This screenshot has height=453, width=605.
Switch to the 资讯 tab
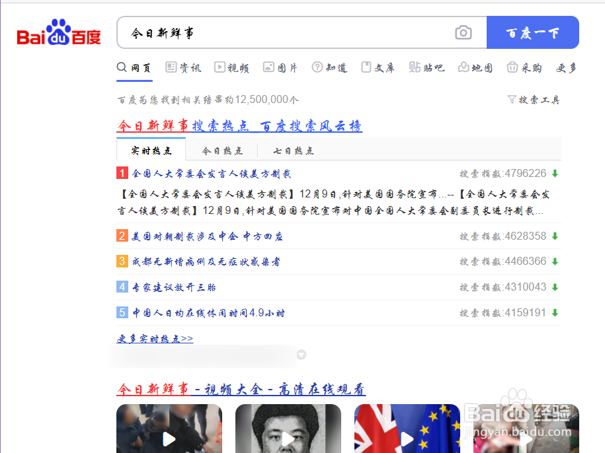click(x=183, y=68)
